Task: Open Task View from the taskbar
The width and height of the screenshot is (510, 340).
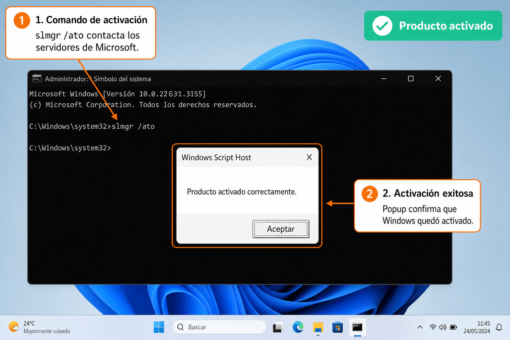Action: 278,327
